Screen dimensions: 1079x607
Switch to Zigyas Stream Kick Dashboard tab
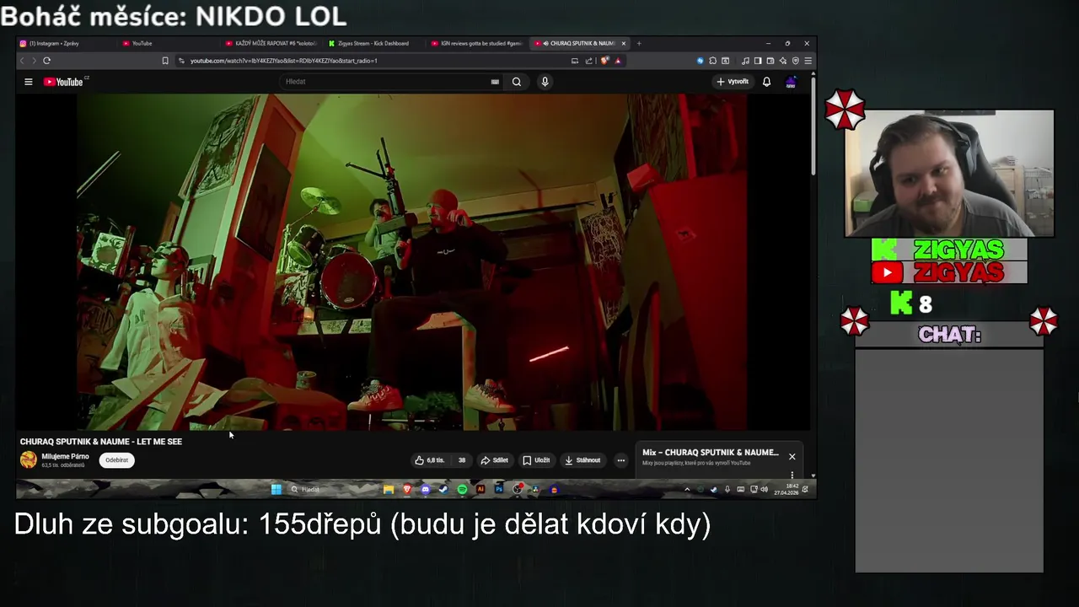click(x=373, y=43)
